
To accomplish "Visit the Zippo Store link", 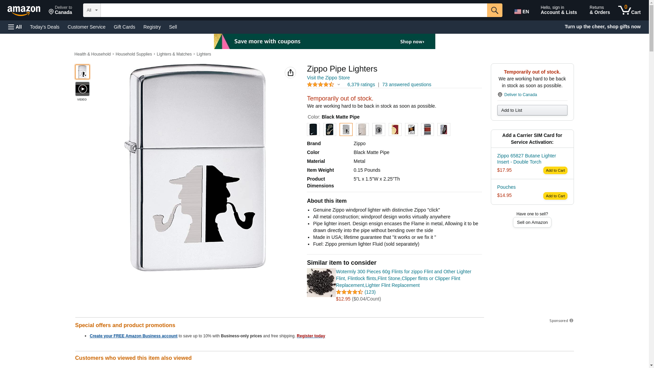I will click(328, 78).
